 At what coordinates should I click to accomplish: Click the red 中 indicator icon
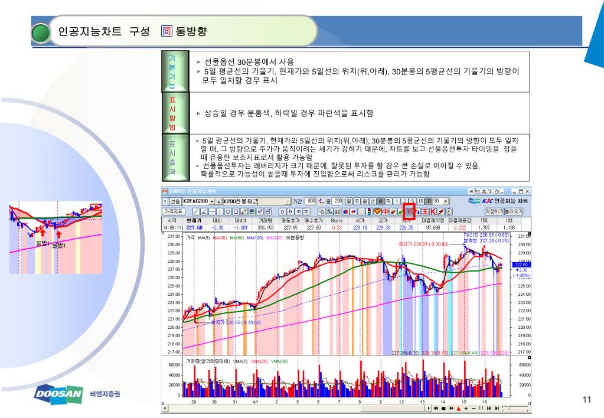pyautogui.click(x=385, y=211)
